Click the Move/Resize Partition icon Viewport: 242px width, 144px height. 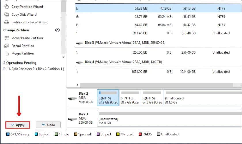[6, 38]
